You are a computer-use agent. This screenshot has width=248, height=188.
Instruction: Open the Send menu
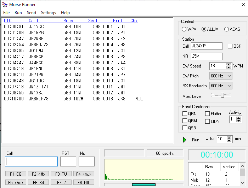(x=32, y=13)
